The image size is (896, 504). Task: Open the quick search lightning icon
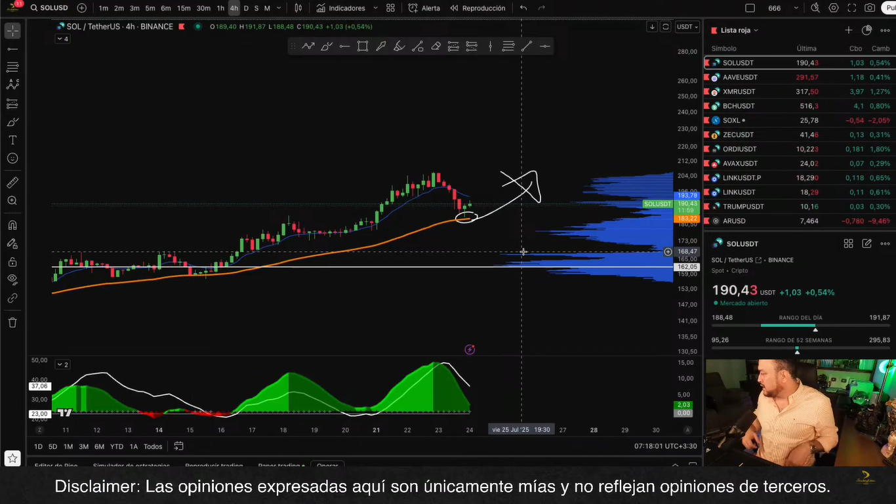pyautogui.click(x=815, y=8)
